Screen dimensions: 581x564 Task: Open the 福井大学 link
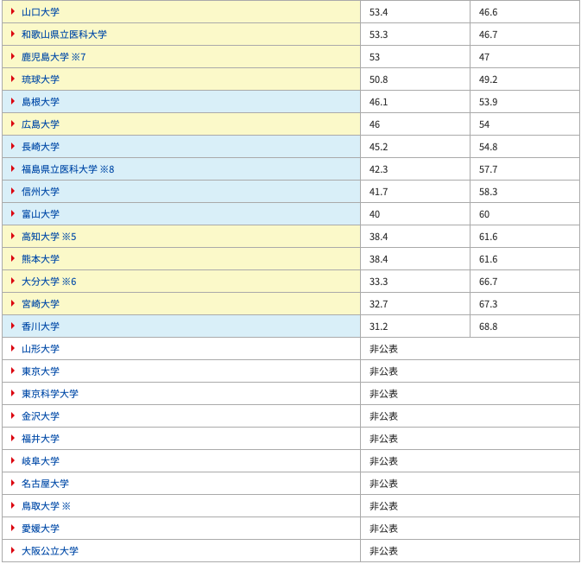(41, 439)
